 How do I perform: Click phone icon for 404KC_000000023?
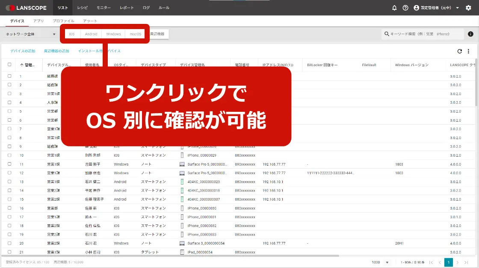tap(182, 182)
